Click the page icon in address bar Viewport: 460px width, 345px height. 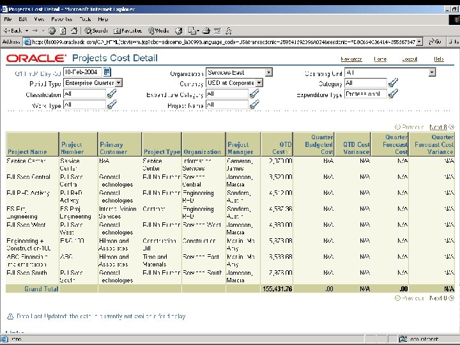tap(27, 42)
